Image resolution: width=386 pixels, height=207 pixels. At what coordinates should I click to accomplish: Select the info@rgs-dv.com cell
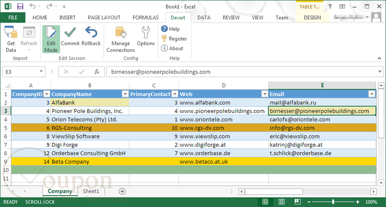[x=322, y=128]
